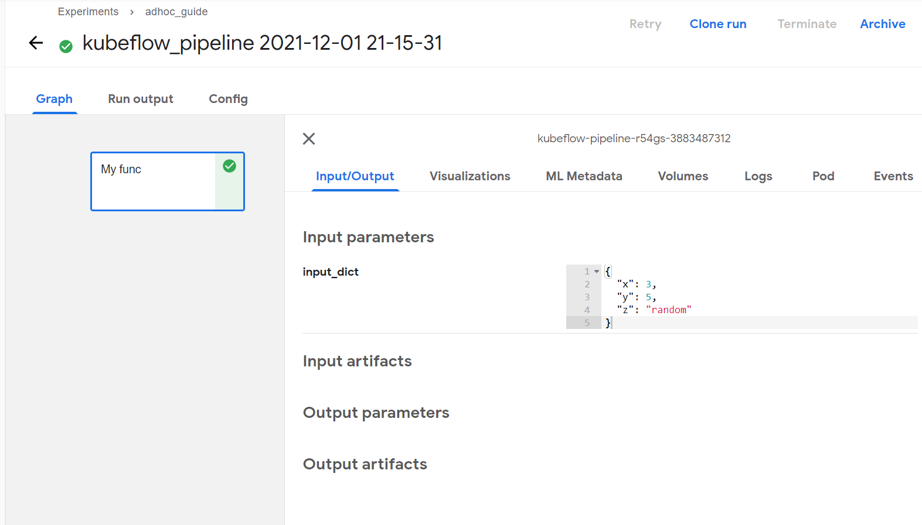View the Volumes tab
This screenshot has height=525, width=922.
pyautogui.click(x=683, y=176)
